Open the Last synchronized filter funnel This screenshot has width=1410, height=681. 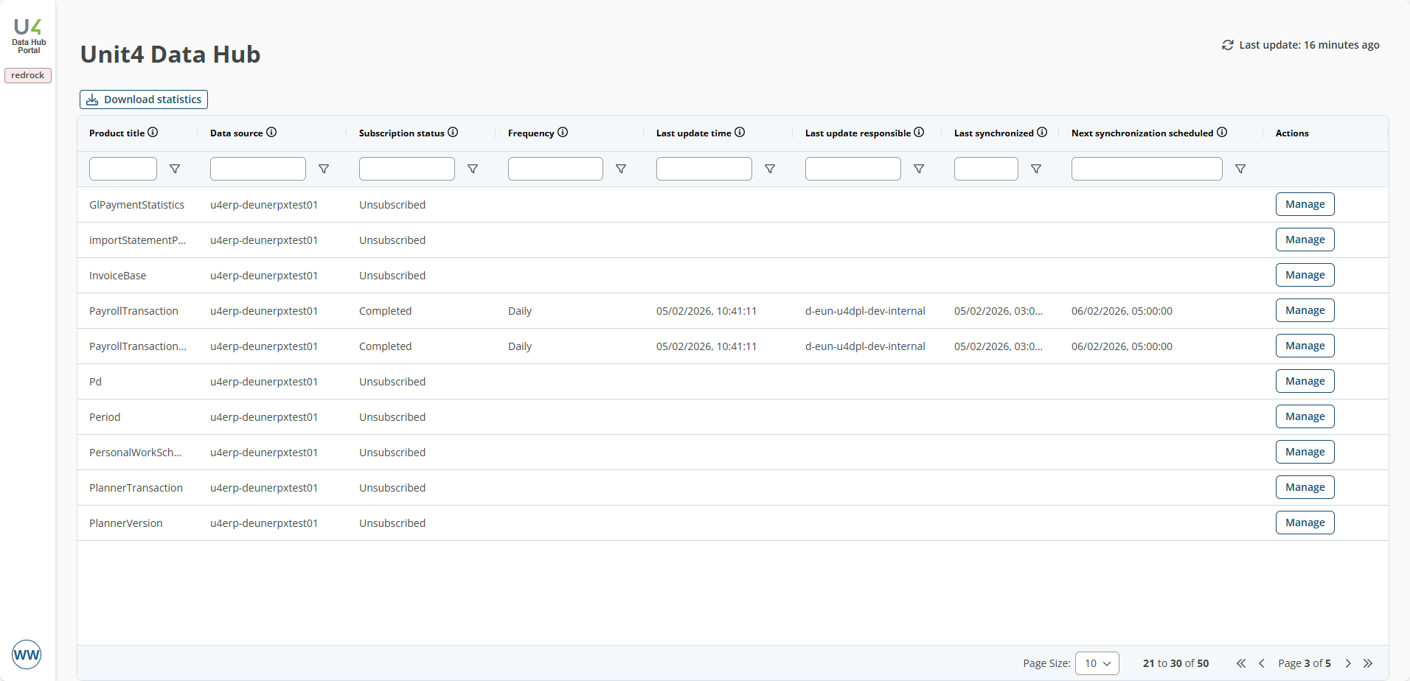[1036, 169]
